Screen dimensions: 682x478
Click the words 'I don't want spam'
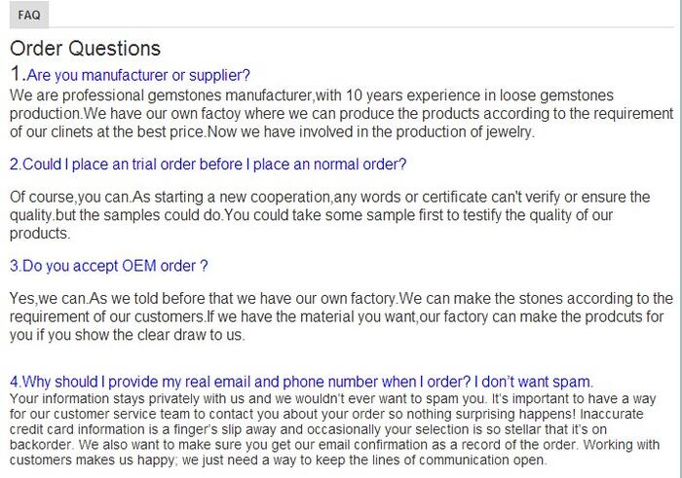pyautogui.click(x=534, y=382)
